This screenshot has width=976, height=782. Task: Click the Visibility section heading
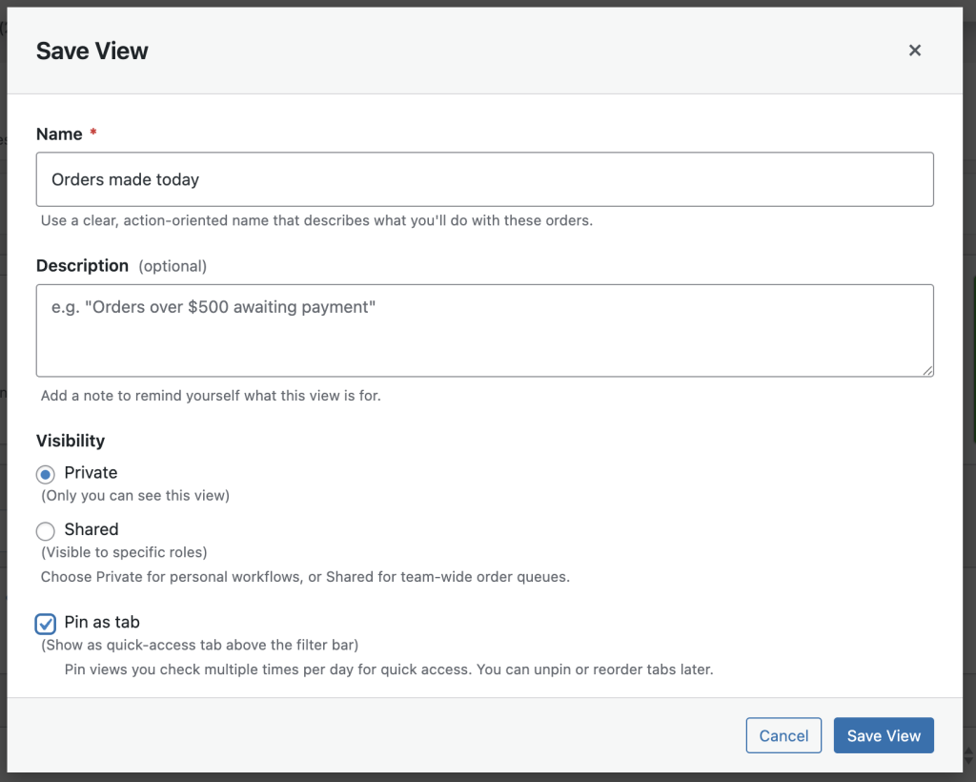(71, 441)
